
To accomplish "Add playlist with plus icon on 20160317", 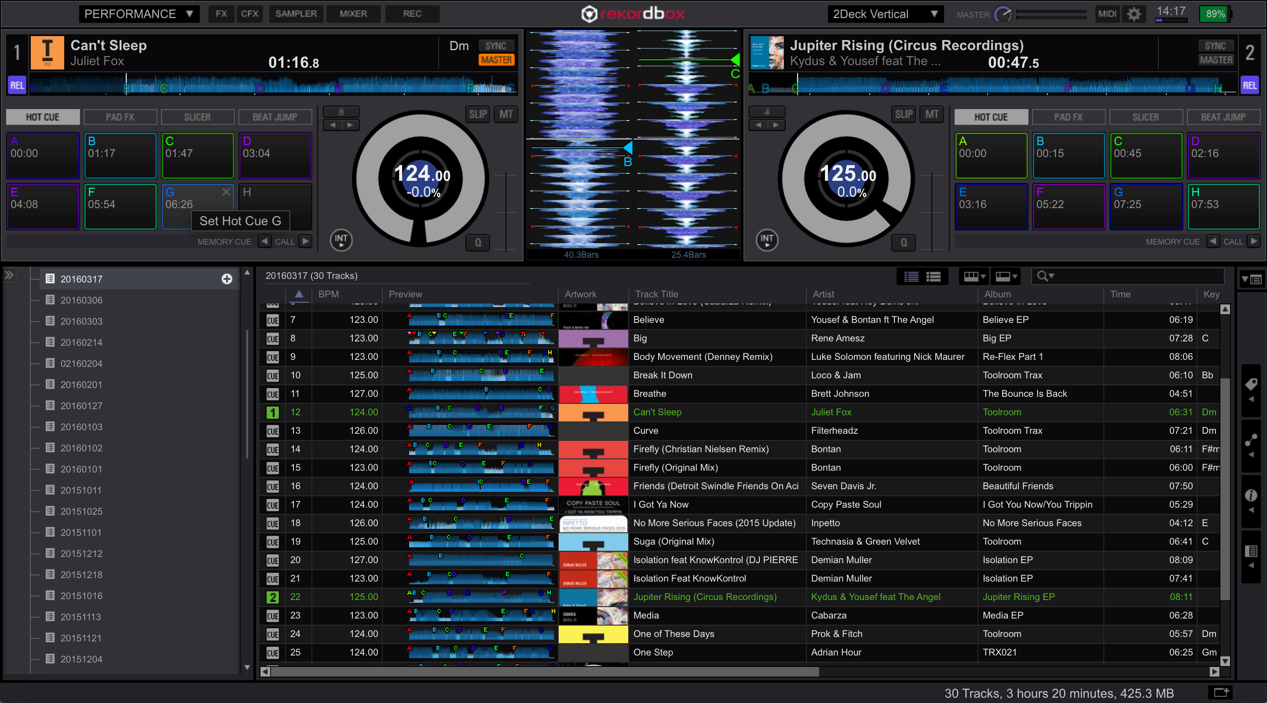I will click(x=227, y=279).
